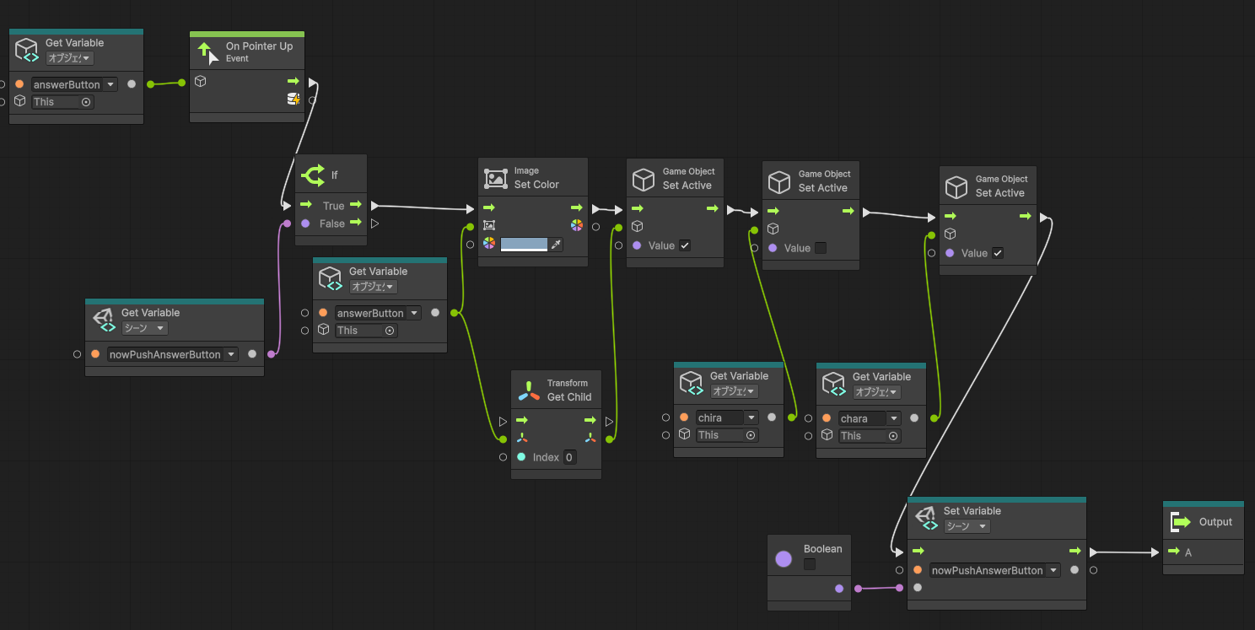Click the On Pointer Up event icon
1255x630 pixels.
click(207, 52)
